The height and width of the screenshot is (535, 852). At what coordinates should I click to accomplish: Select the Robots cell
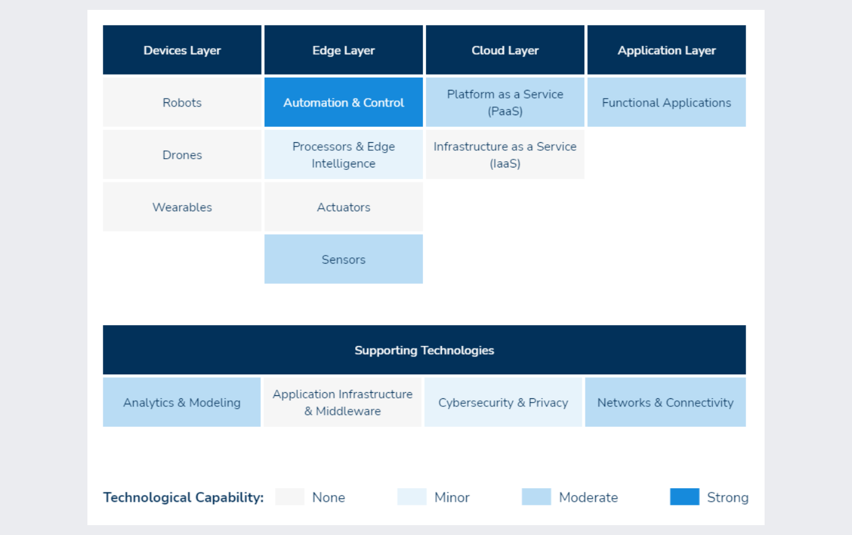(x=182, y=103)
